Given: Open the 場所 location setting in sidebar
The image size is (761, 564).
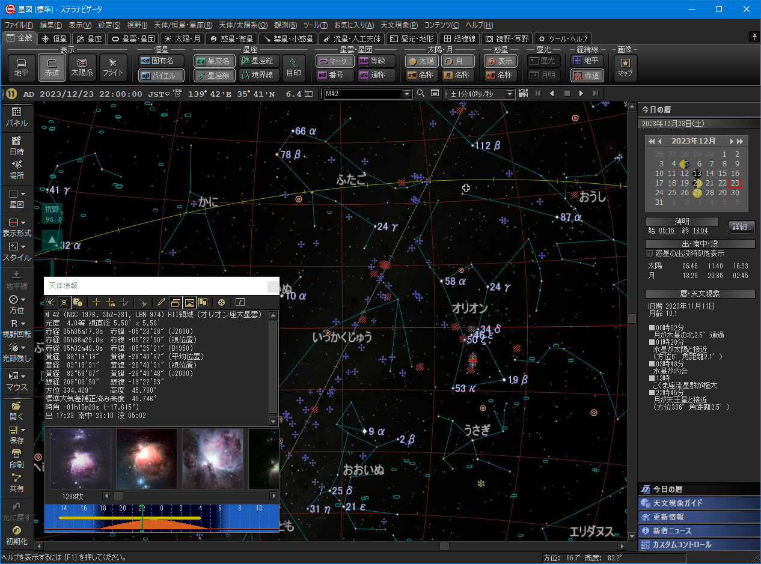Looking at the screenshot, I should click(x=16, y=169).
